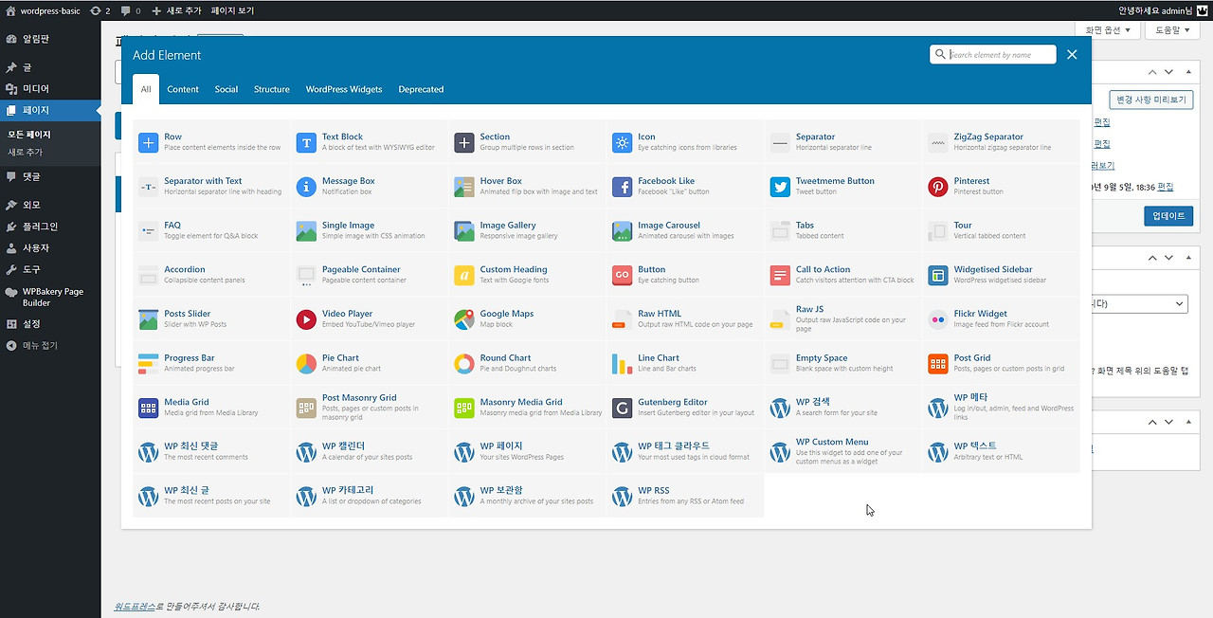Click 변경 사항 미리보기 button
Screen dimensions: 1213x618
pos(1151,99)
